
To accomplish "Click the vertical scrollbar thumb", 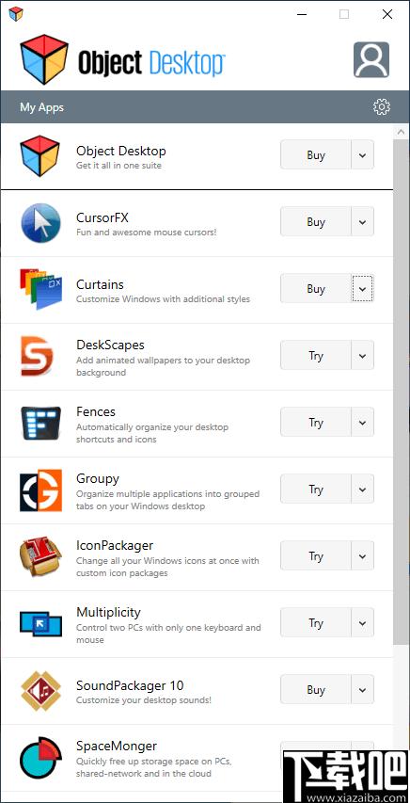I will click(402, 392).
